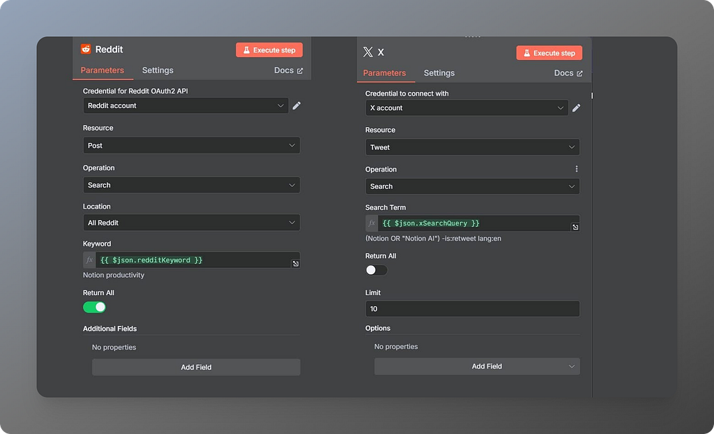Open the Location dropdown set to All Reddit
Image resolution: width=714 pixels, height=434 pixels.
192,223
